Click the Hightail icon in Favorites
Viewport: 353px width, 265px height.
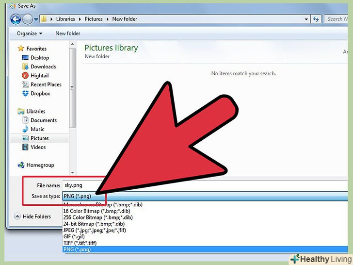(25, 75)
